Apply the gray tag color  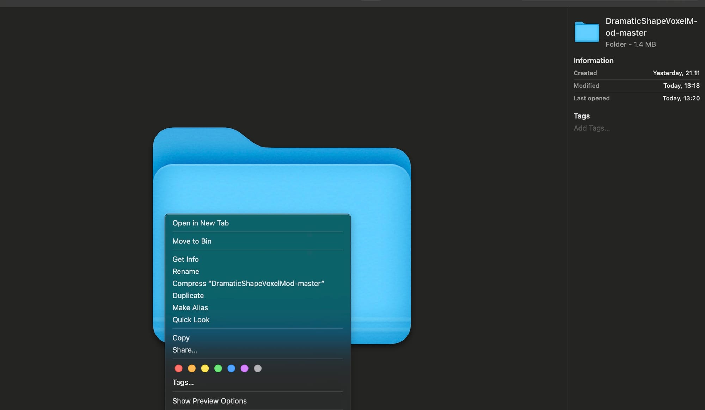pos(258,368)
